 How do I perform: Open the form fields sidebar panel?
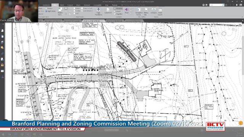pos(2,71)
